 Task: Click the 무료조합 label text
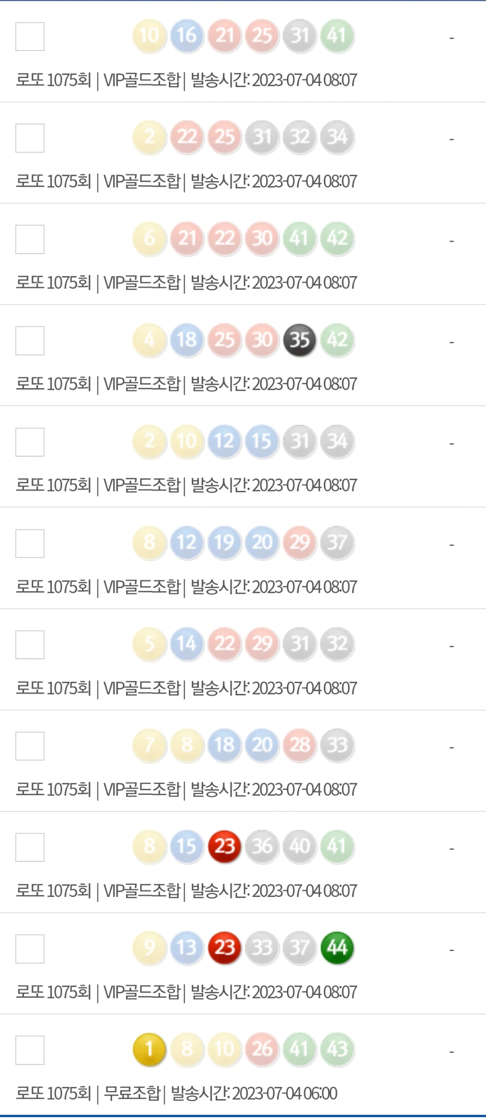pos(132,1093)
